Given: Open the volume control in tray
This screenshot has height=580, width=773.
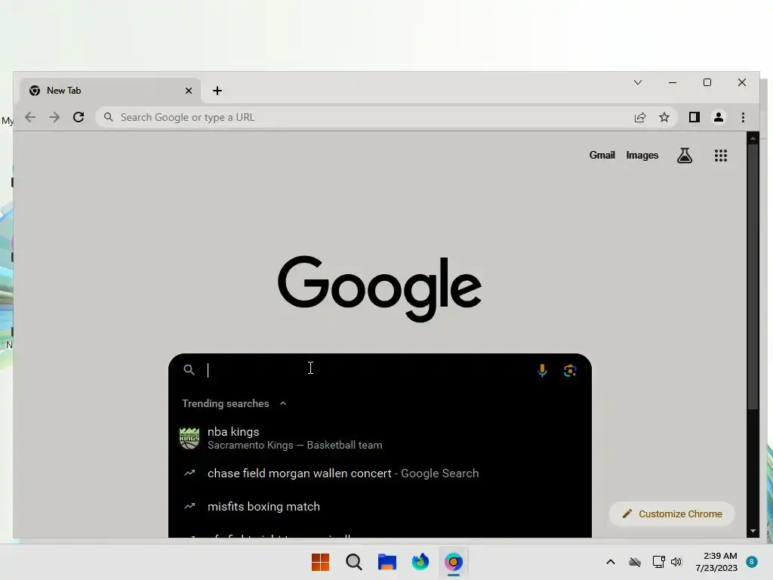Looking at the screenshot, I should point(676,562).
